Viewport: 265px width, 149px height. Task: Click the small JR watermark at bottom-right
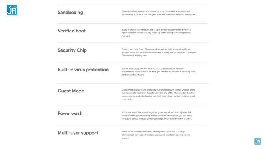click(x=257, y=141)
